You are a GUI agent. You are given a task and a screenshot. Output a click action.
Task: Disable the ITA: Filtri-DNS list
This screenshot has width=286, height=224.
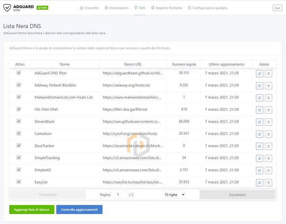19,109
